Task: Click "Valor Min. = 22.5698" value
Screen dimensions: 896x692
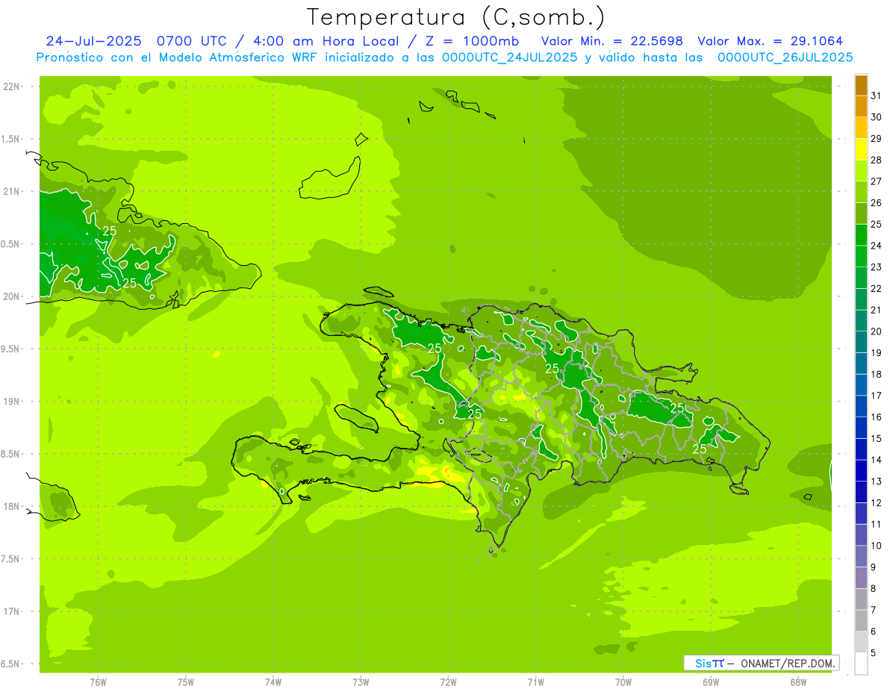Action: [x=612, y=41]
